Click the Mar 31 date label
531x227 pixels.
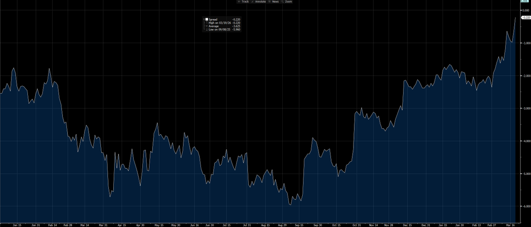[x=103, y=225]
